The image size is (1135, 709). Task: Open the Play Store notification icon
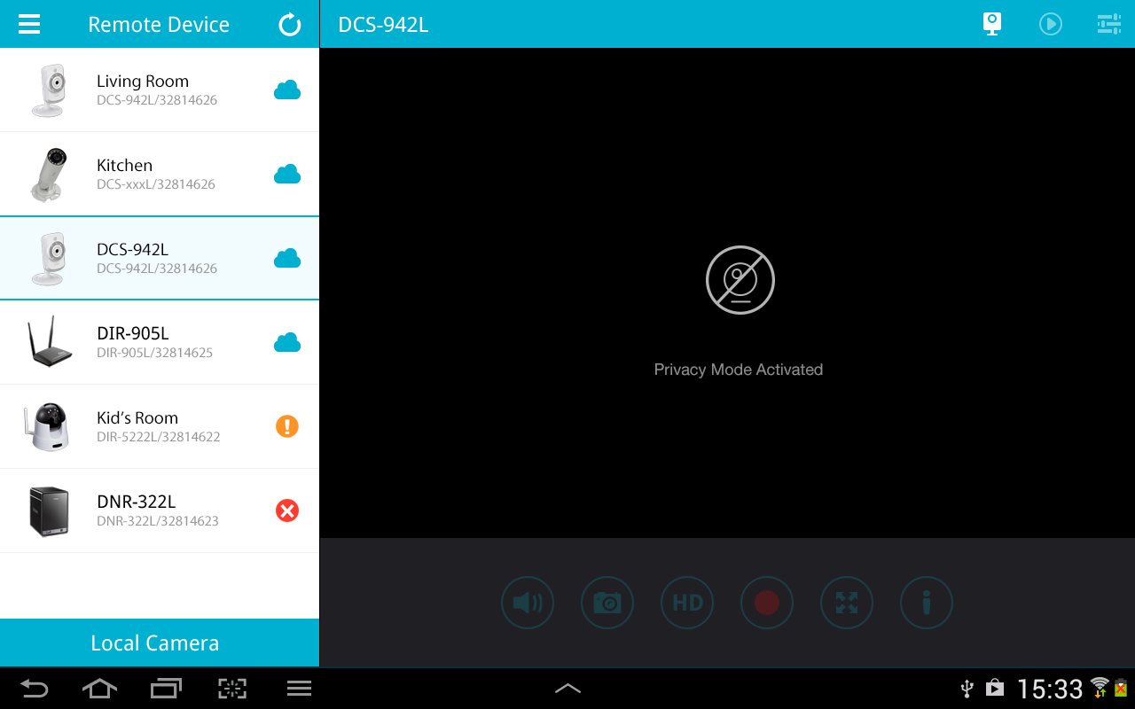click(x=995, y=689)
